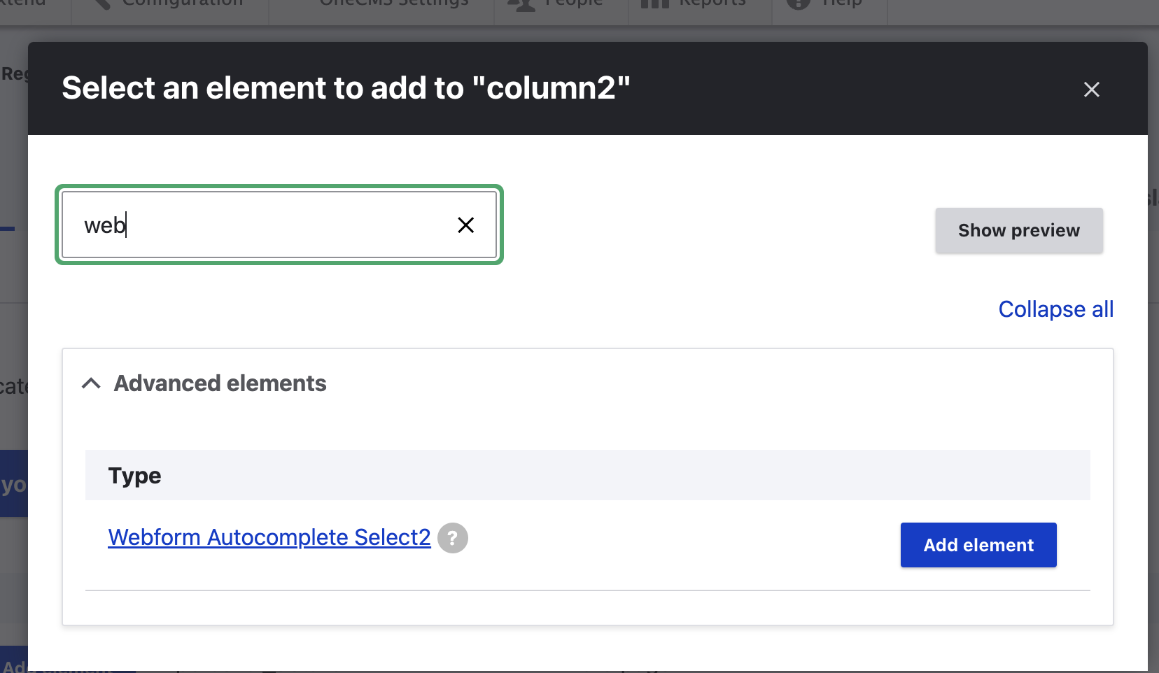Screen dimensions: 1159x673
Task: Click the Advanced elements section heading
Action: click(220, 383)
